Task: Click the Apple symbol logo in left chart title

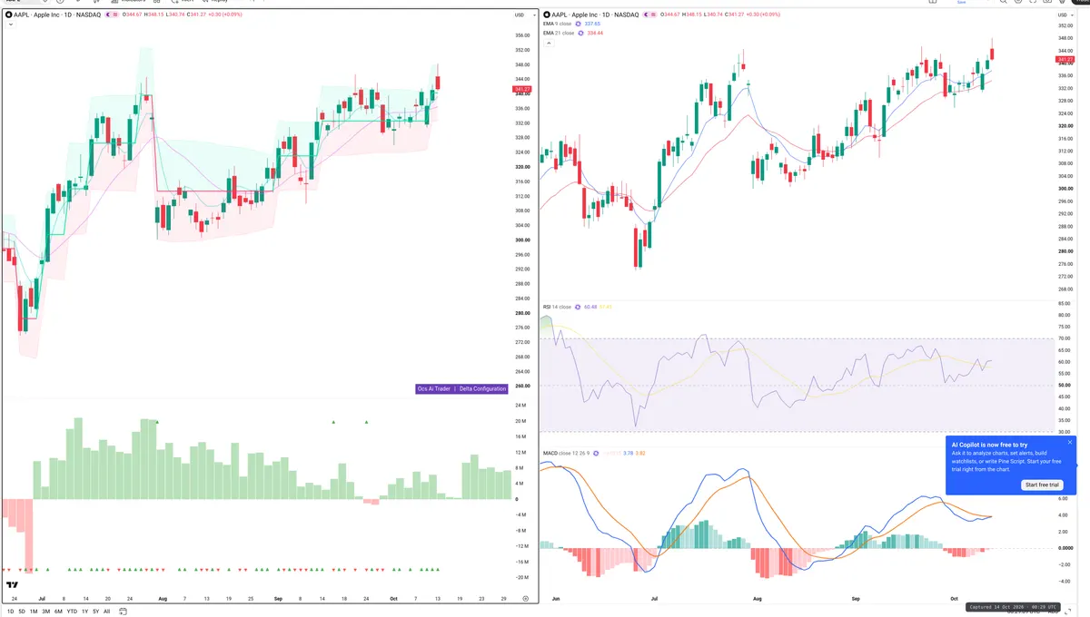Action: [x=9, y=15]
